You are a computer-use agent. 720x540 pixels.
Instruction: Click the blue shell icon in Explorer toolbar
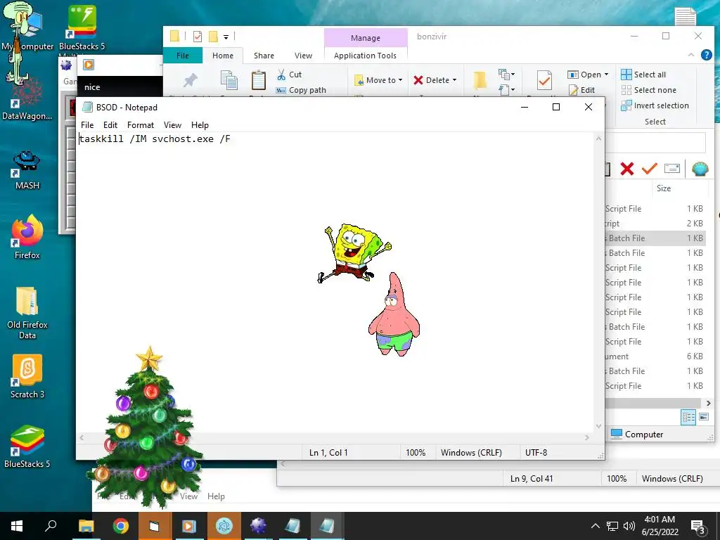coord(700,169)
